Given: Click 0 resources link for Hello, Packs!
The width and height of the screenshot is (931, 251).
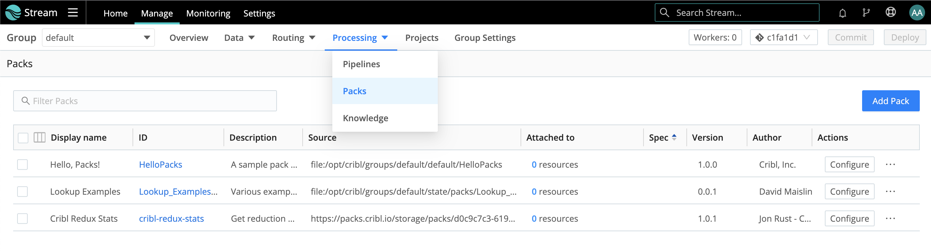Looking at the screenshot, I should (x=555, y=164).
